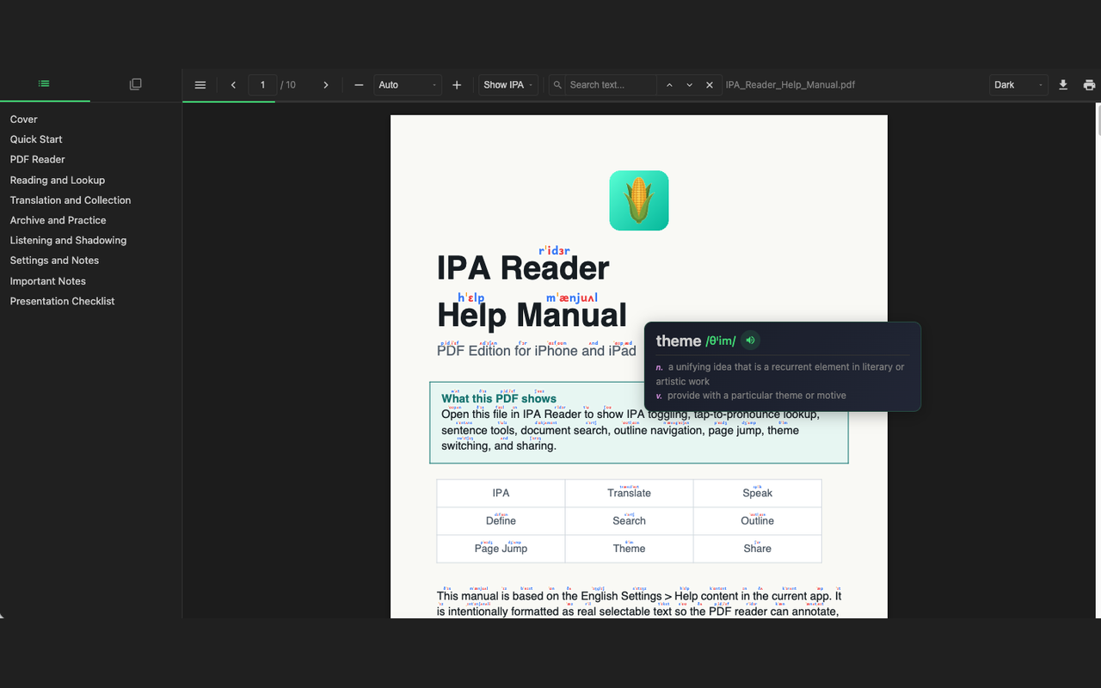The image size is (1101, 688).
Task: Go to the previous page
Action: coord(233,85)
